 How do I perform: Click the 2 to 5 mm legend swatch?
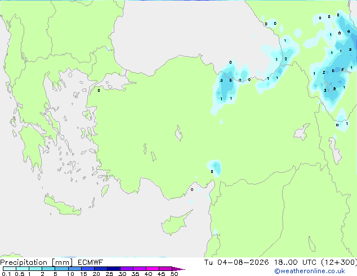tap(48, 269)
